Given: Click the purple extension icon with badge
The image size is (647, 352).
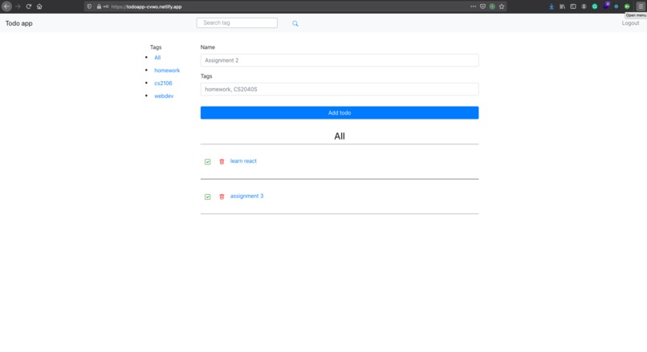Looking at the screenshot, I should point(606,6).
